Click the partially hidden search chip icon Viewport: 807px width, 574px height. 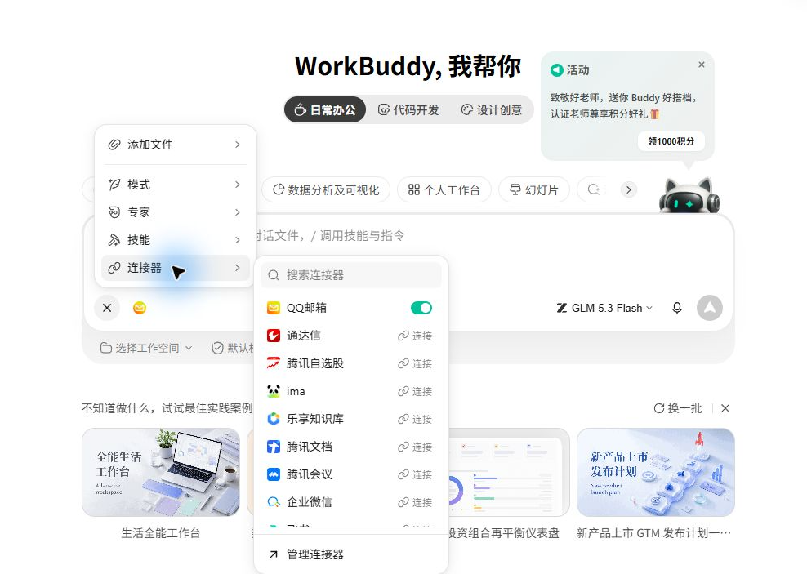[x=594, y=189]
